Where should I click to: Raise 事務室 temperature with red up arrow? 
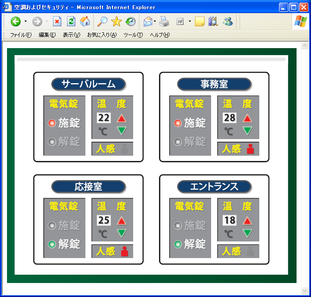[x=247, y=119]
